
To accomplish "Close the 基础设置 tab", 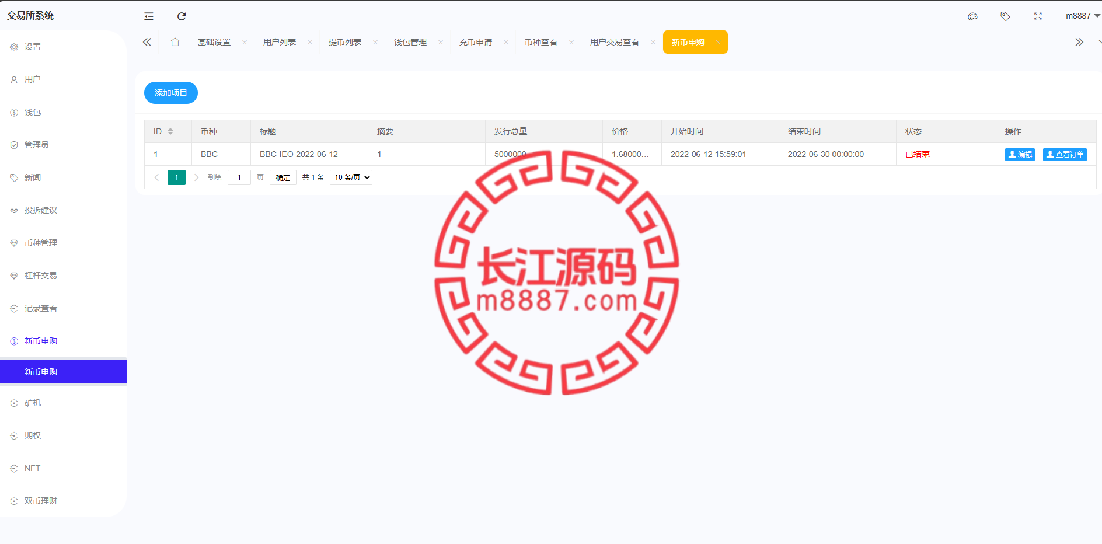I will 245,42.
